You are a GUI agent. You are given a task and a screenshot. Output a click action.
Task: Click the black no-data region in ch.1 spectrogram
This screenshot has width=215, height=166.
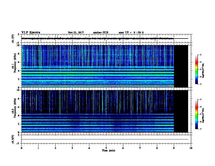pos(181,66)
